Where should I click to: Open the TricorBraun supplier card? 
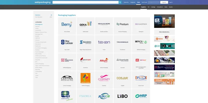[122, 44]
